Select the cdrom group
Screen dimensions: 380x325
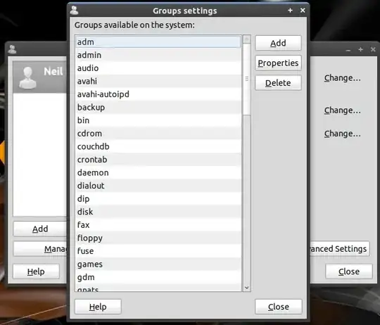click(x=158, y=134)
